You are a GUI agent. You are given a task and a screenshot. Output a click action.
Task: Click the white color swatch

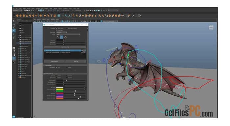coord(60,88)
